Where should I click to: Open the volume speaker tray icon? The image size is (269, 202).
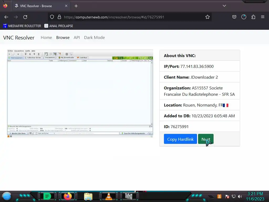click(240, 196)
